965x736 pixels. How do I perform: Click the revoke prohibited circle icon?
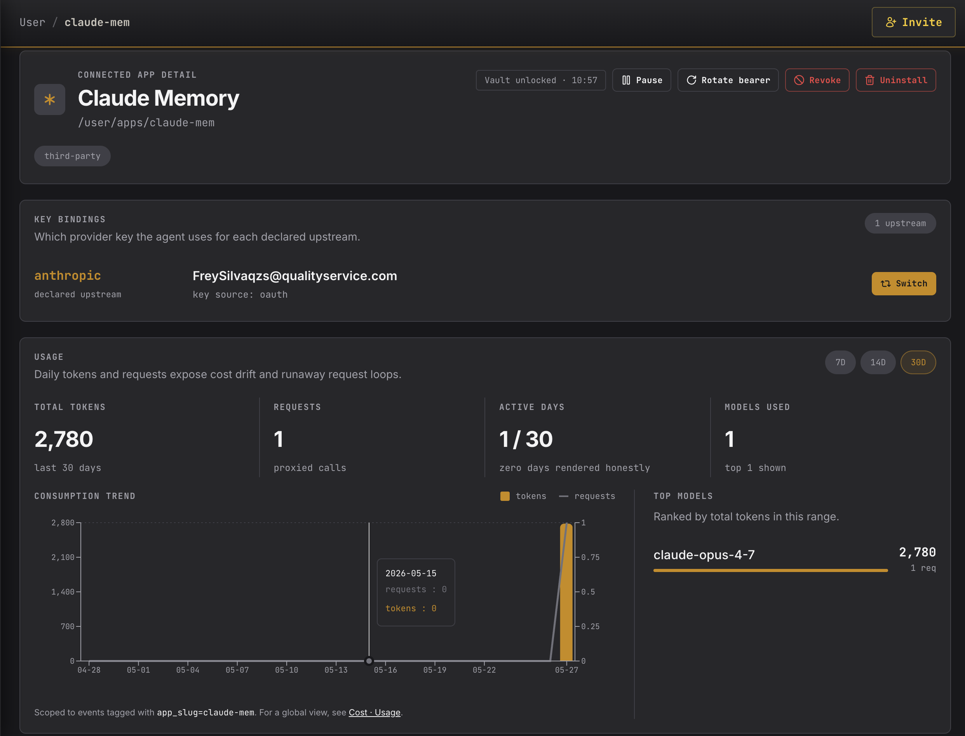(x=799, y=80)
